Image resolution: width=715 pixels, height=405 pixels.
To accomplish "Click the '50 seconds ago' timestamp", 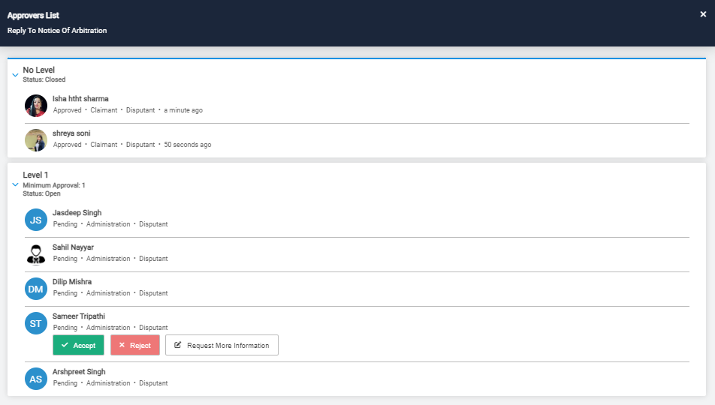I will click(x=188, y=145).
